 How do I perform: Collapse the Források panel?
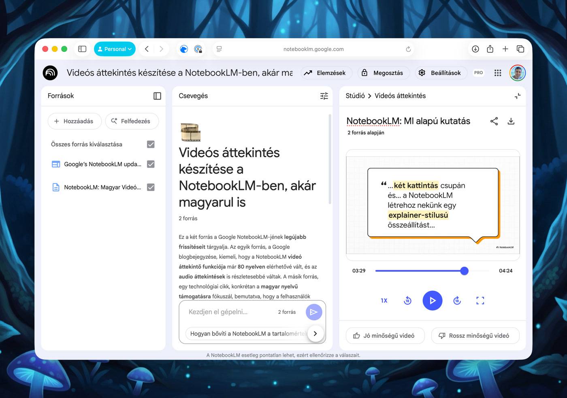(x=157, y=96)
